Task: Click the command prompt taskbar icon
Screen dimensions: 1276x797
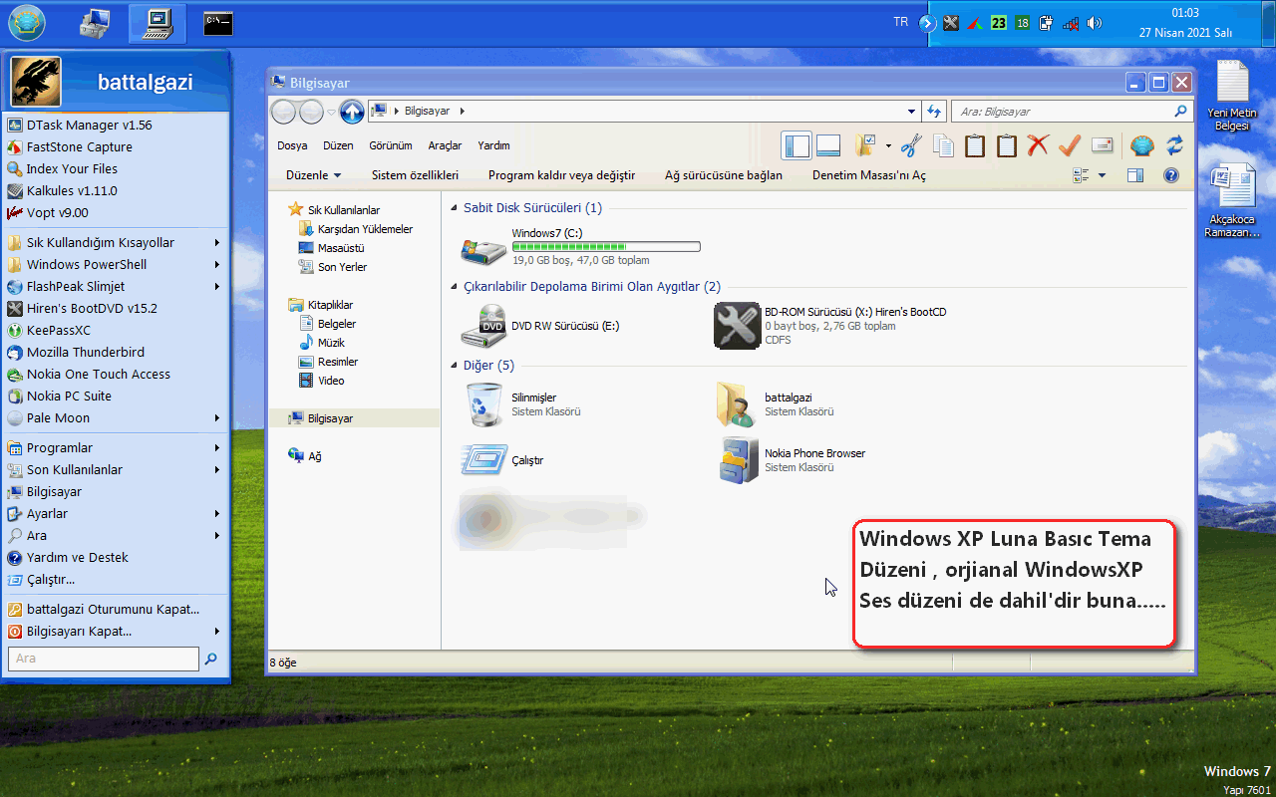Action: point(217,23)
